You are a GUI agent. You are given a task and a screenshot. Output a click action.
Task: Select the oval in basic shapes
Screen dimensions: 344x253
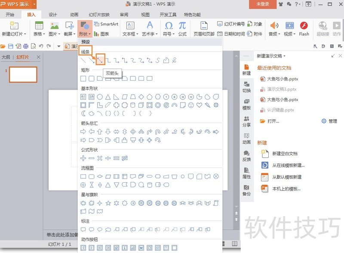(x=100, y=97)
